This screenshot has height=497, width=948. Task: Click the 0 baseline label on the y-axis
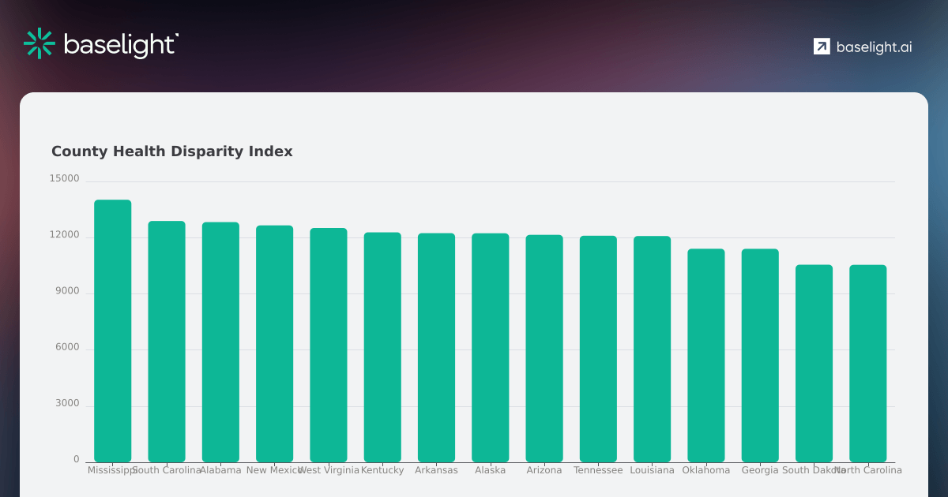(76, 457)
